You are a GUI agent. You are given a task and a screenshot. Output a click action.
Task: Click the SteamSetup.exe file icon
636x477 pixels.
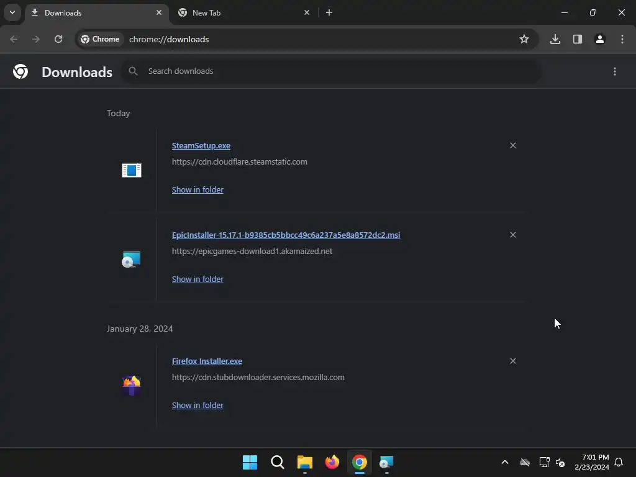coord(132,170)
